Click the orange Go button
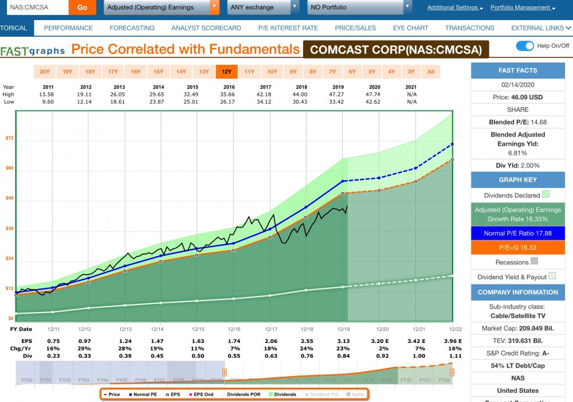The width and height of the screenshot is (573, 402). coord(82,7)
